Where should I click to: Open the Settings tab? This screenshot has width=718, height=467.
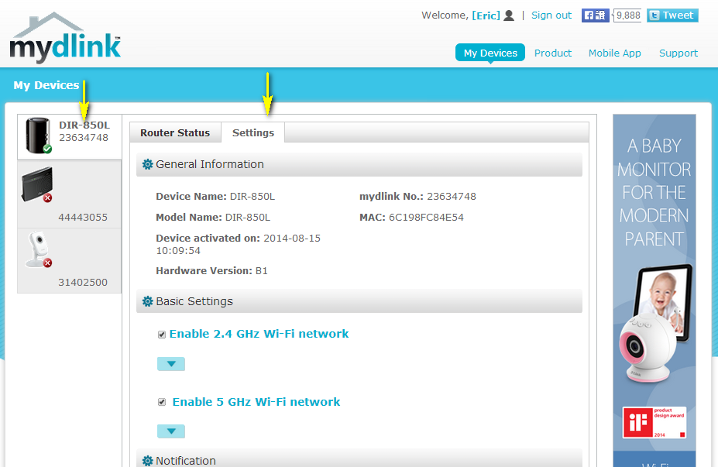(x=253, y=132)
